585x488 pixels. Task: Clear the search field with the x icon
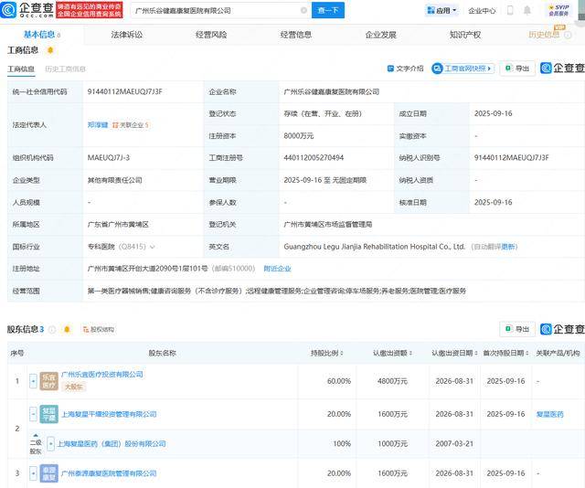(304, 10)
